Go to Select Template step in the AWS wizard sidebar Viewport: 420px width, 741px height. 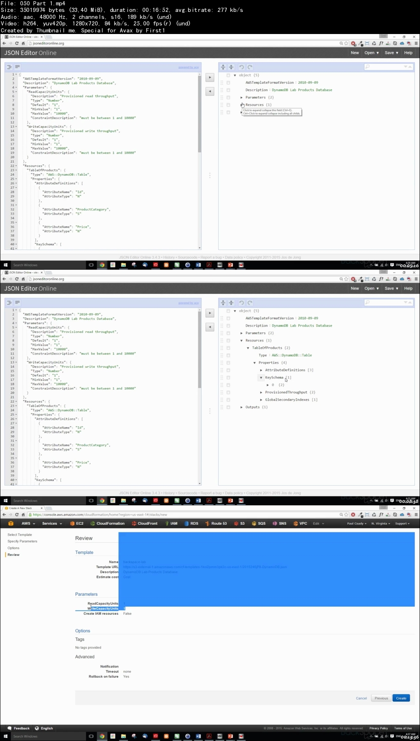click(20, 535)
